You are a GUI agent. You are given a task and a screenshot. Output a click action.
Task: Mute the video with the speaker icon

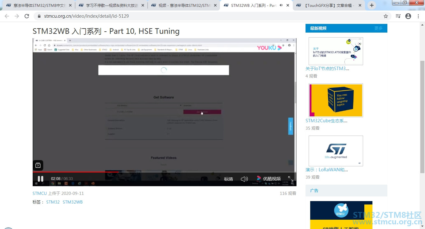[244, 179]
